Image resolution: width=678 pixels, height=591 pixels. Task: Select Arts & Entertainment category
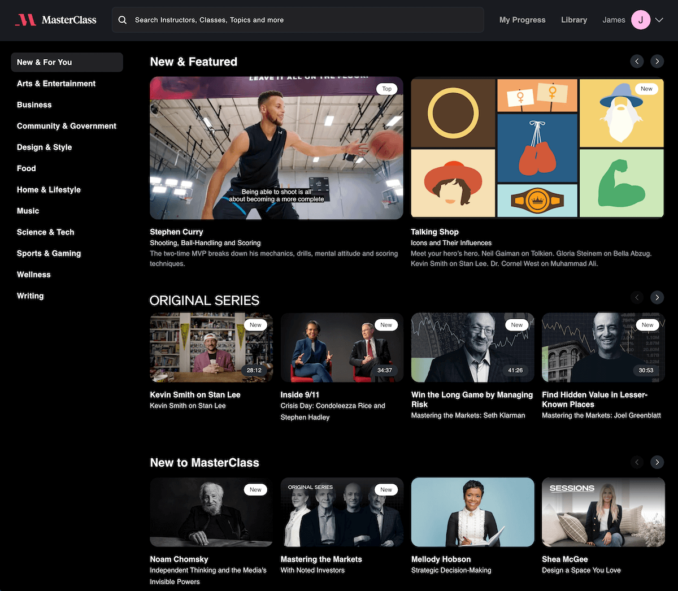pyautogui.click(x=56, y=84)
